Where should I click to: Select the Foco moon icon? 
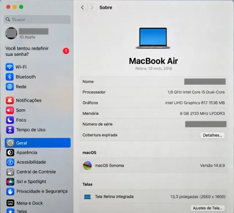[x=10, y=120]
